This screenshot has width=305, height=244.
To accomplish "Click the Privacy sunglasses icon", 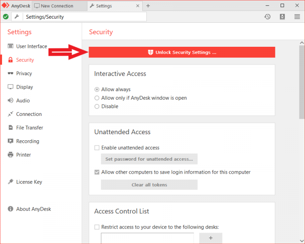I will tap(11, 73).
